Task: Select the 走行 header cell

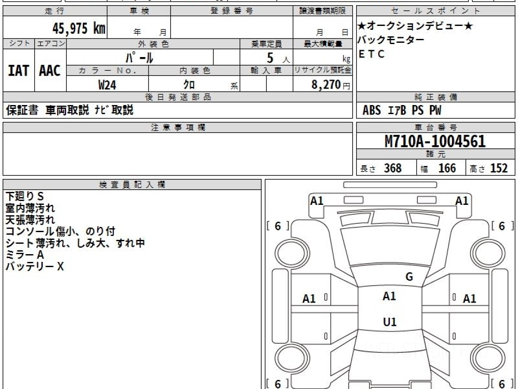Action: 54,11
